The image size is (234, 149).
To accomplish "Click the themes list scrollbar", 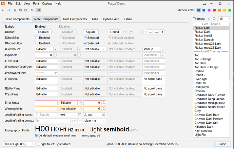I will pyautogui.click(x=230, y=52).
